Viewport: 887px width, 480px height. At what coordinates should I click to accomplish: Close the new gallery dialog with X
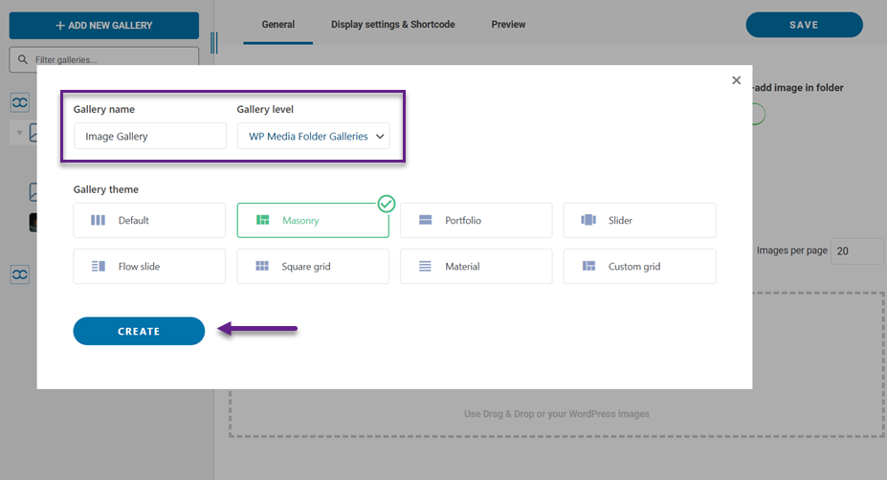click(x=736, y=80)
